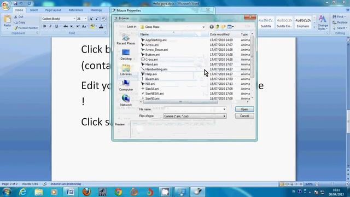Apply Superscript formatting

[x=78, y=26]
